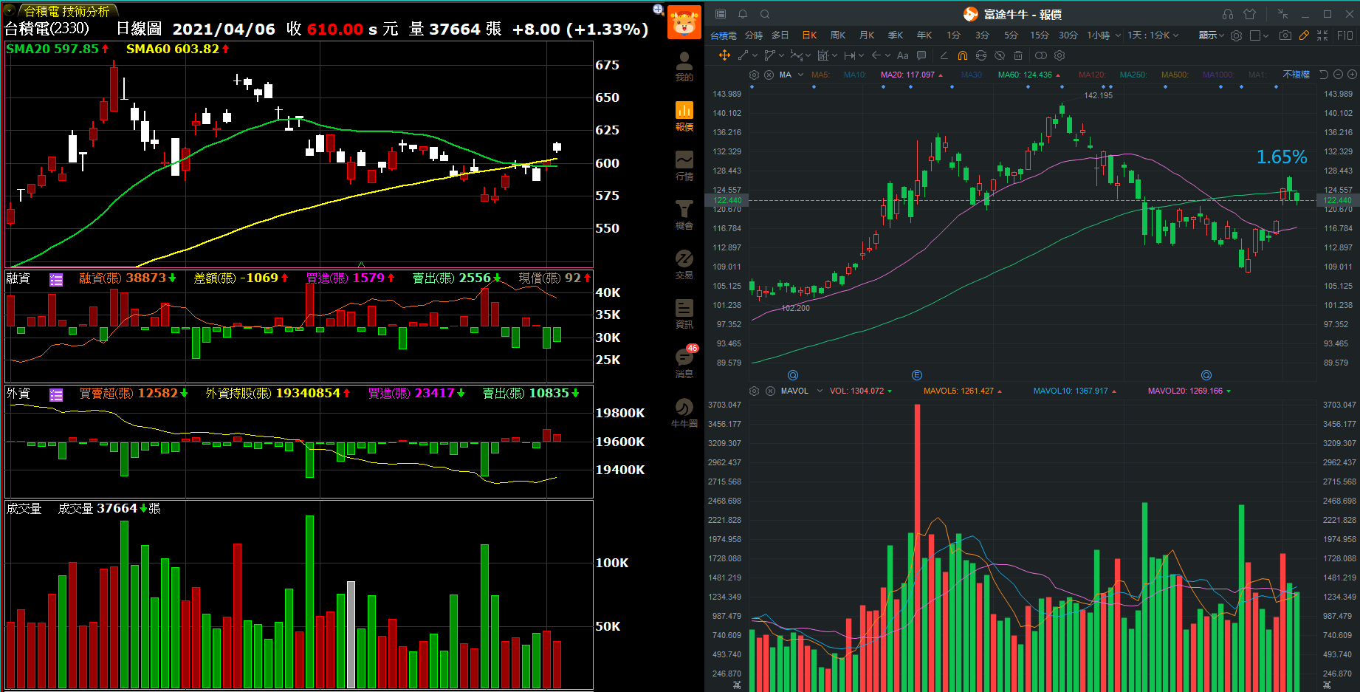This screenshot has width=1360, height=692.
Task: Open the 1天:1分K dropdown
Action: 1153,35
